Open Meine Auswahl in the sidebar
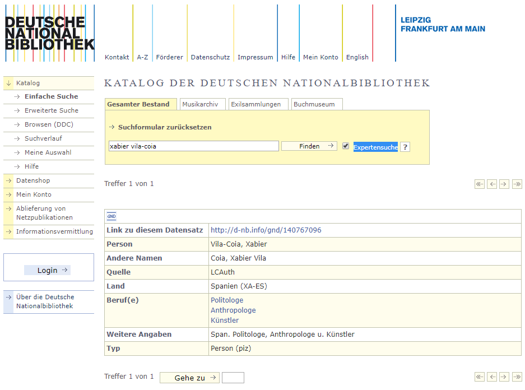This screenshot has height=390, width=525. [x=48, y=152]
